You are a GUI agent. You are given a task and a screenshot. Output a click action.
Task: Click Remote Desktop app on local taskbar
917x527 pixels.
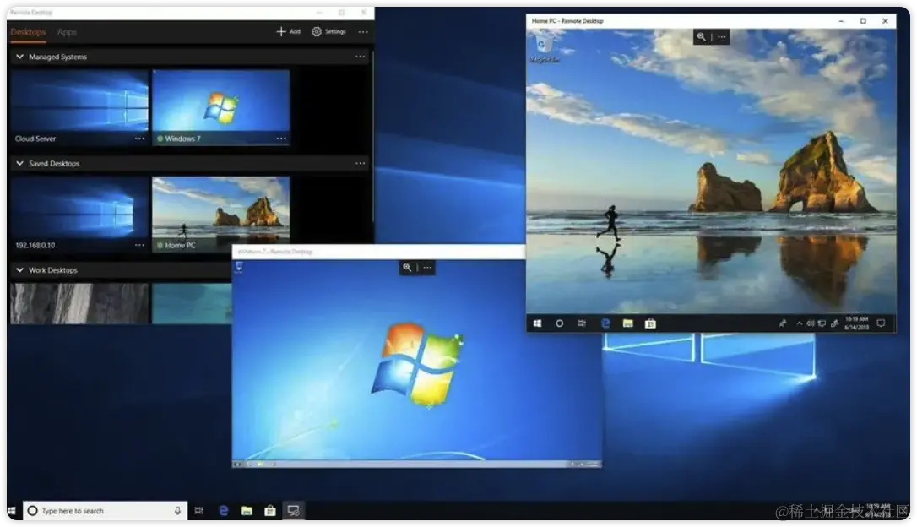pyautogui.click(x=294, y=511)
